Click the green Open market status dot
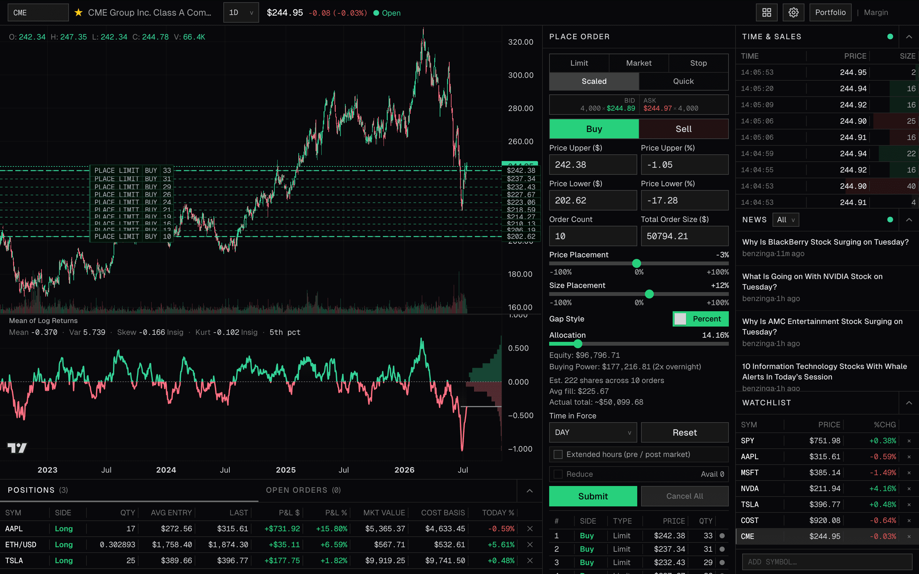This screenshot has height=574, width=919. [x=376, y=13]
